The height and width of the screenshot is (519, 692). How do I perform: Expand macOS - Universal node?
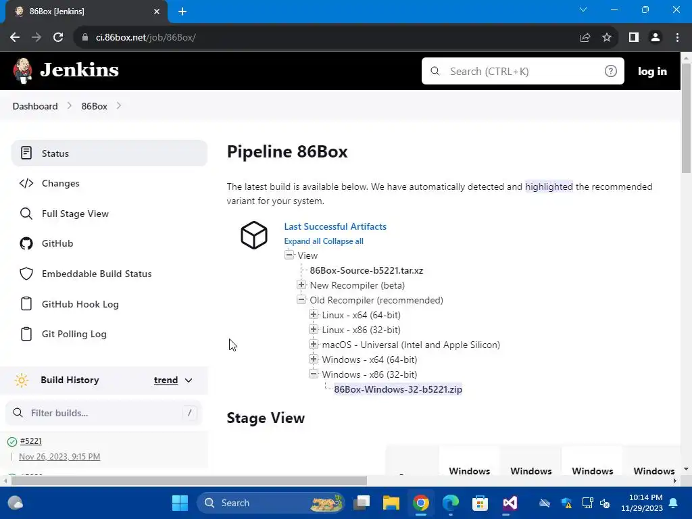(x=314, y=344)
